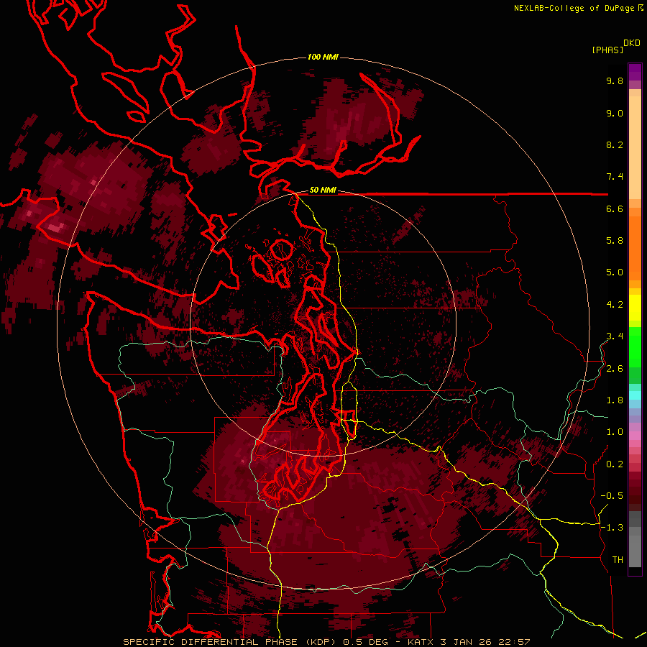Select the 0.2 scale value
The image size is (647, 647).
(x=615, y=464)
